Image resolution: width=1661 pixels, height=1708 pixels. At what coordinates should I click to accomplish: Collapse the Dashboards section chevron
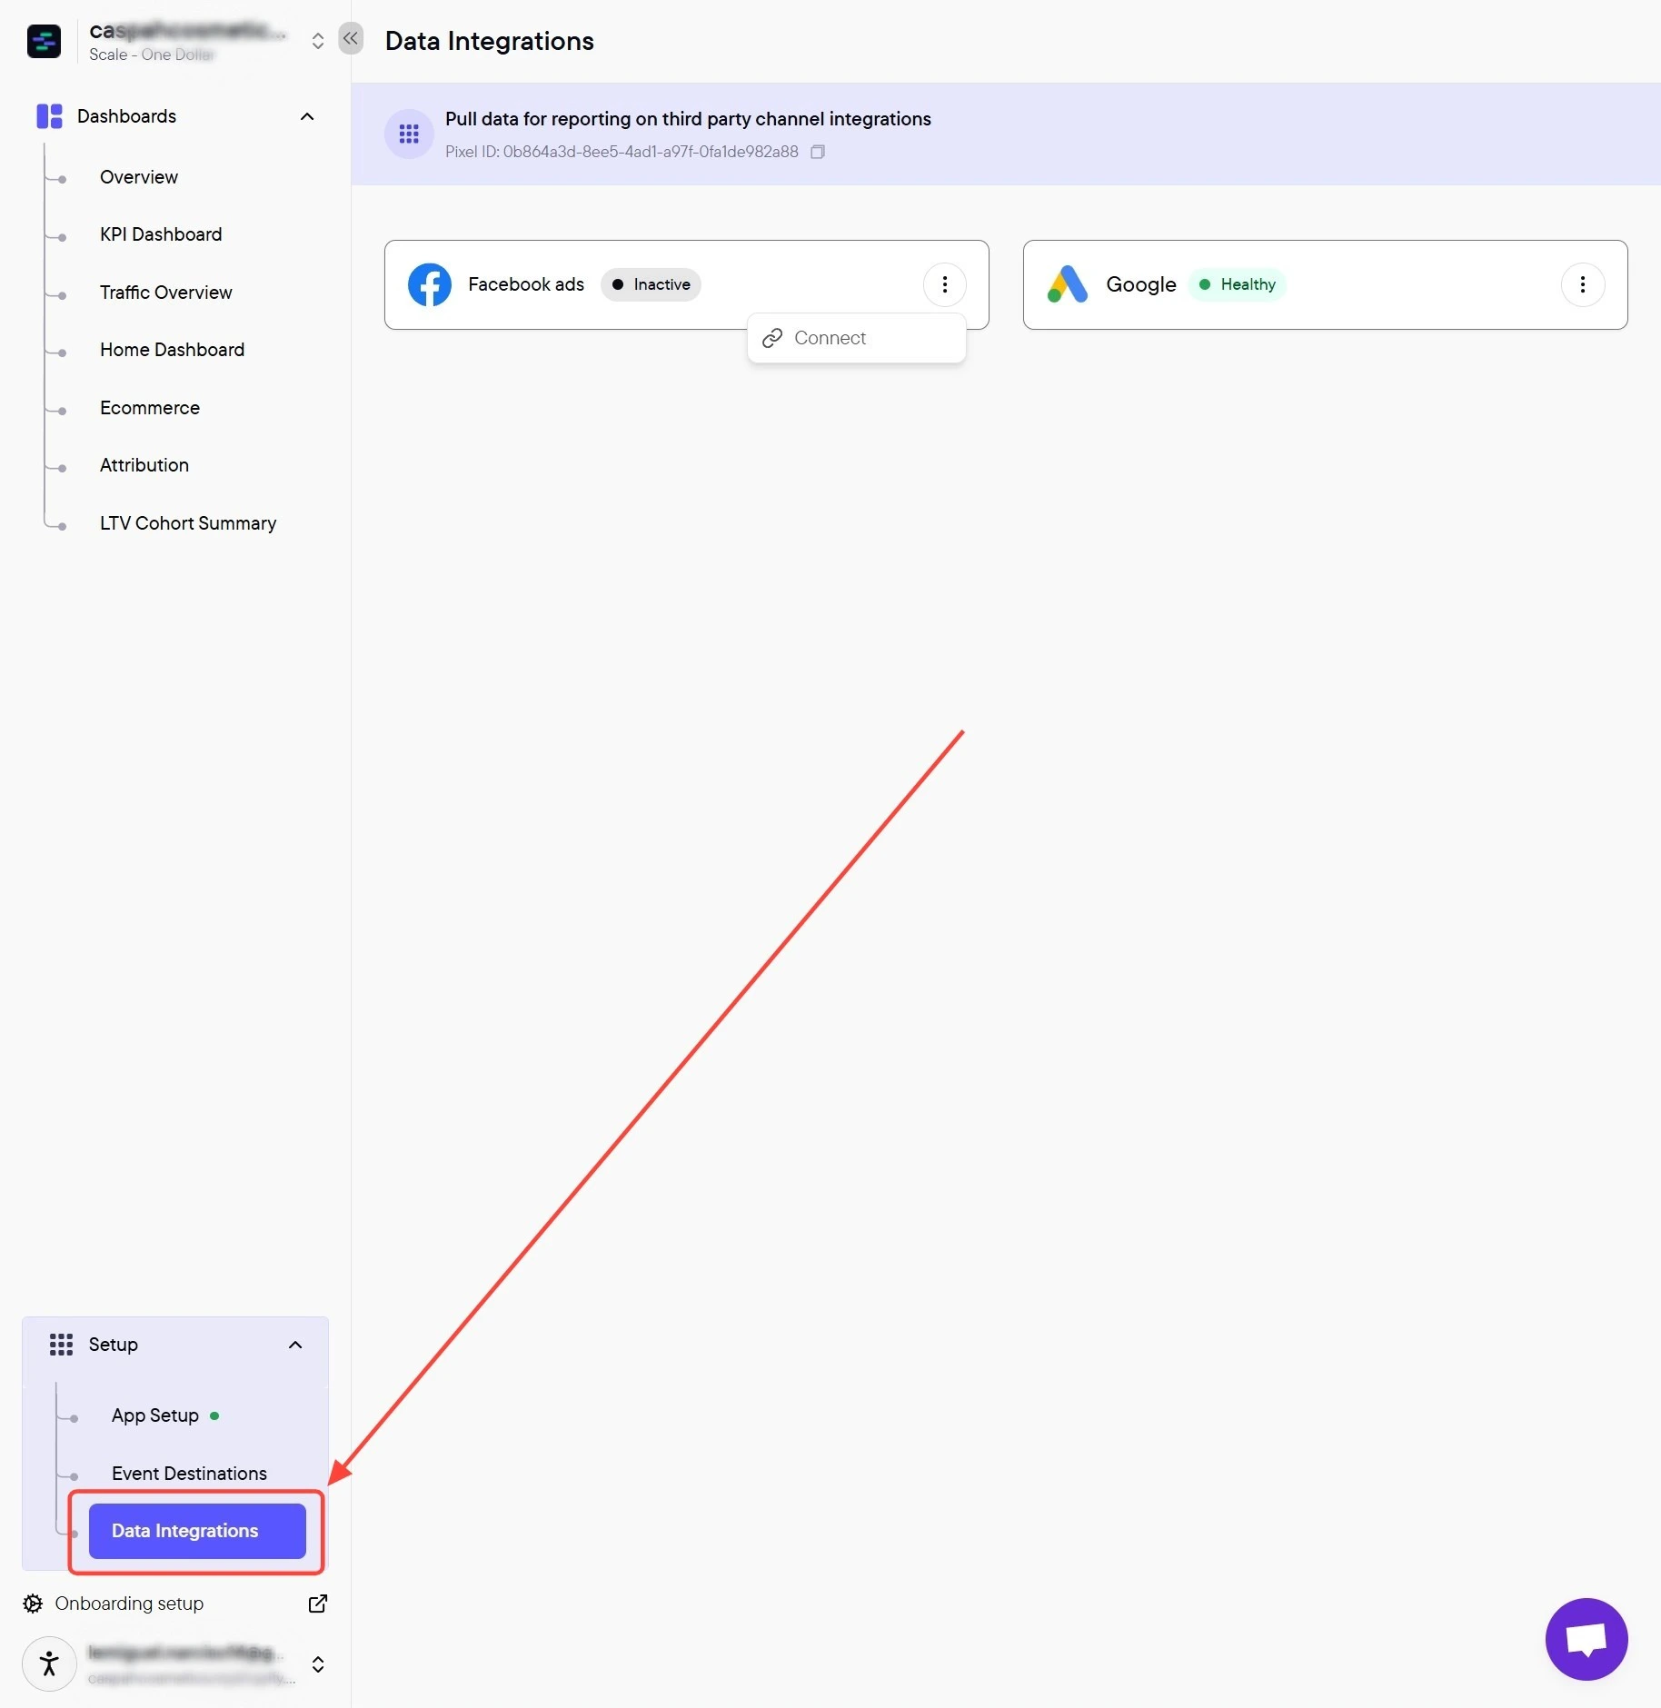(x=307, y=116)
